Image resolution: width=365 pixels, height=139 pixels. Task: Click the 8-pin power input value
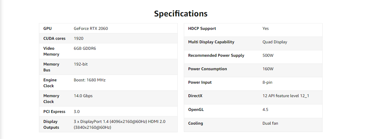267,82
